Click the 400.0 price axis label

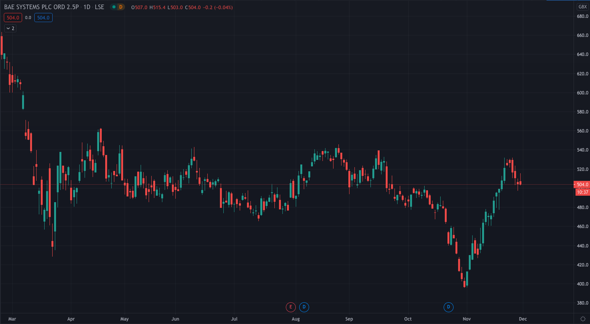tap(582, 284)
